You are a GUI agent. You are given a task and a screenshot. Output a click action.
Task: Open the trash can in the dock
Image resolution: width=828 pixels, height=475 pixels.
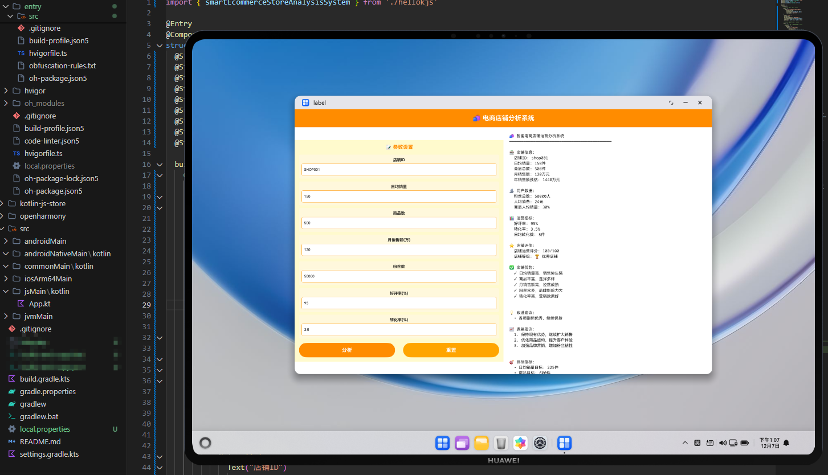tap(501, 443)
